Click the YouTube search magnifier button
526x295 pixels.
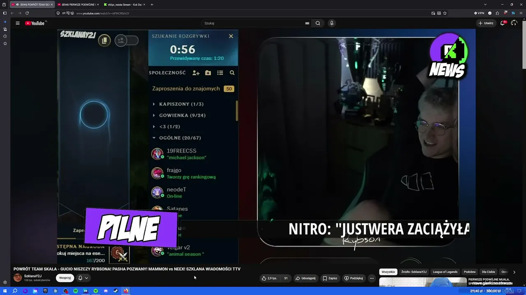[318, 23]
